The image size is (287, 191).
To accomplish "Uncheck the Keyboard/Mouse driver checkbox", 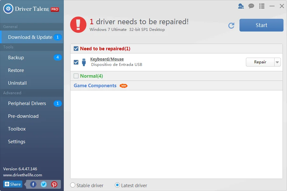I will [76, 62].
